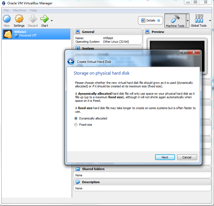
Task: Click Next in the hard disk wizard
Action: pos(165,157)
